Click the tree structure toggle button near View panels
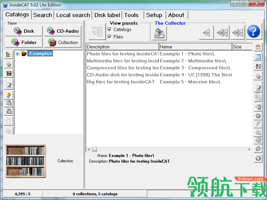Image resolution: width=267 pixels, height=200 pixels. [x=97, y=32]
